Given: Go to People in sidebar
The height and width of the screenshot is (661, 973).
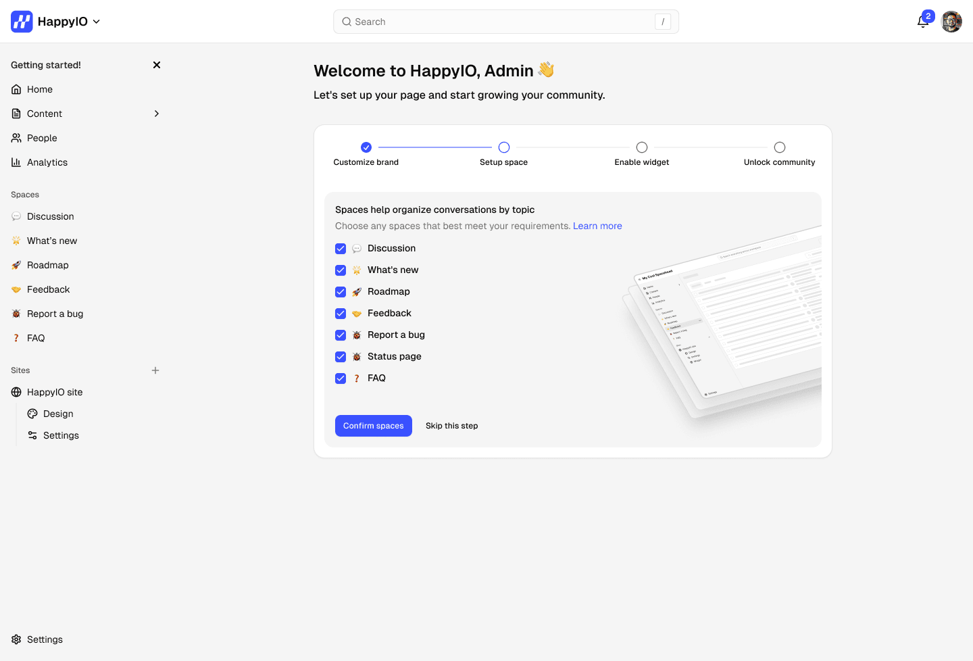Looking at the screenshot, I should click(42, 138).
